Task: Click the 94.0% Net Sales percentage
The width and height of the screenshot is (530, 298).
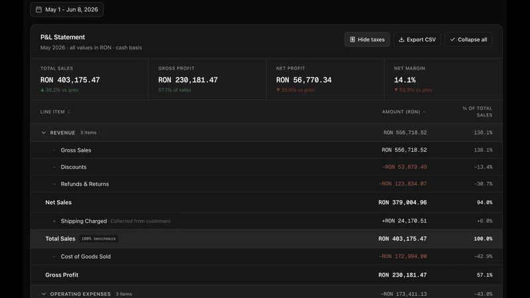Action: coord(485,203)
